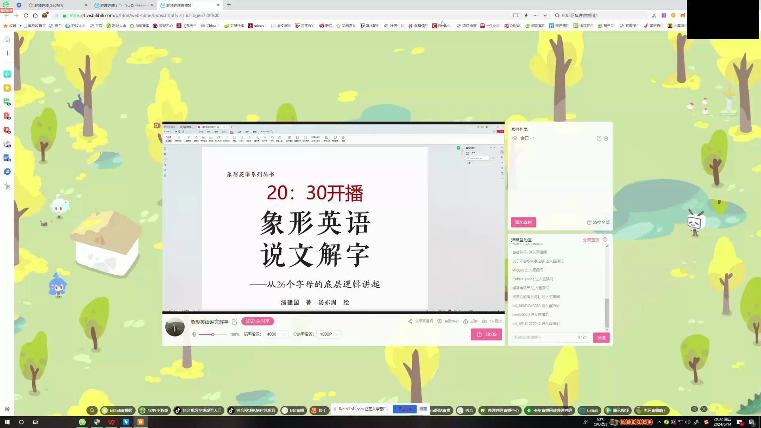The height and width of the screenshot is (428, 761).
Task: Click the 知识·自习室 category tag
Action: click(x=258, y=321)
